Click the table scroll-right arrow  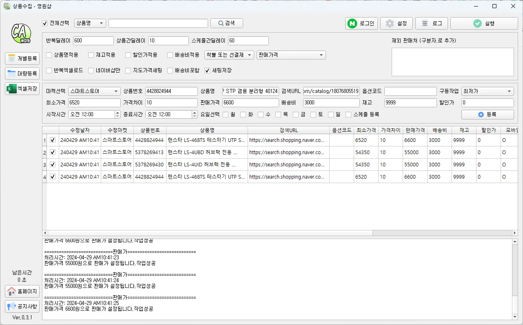click(515, 233)
